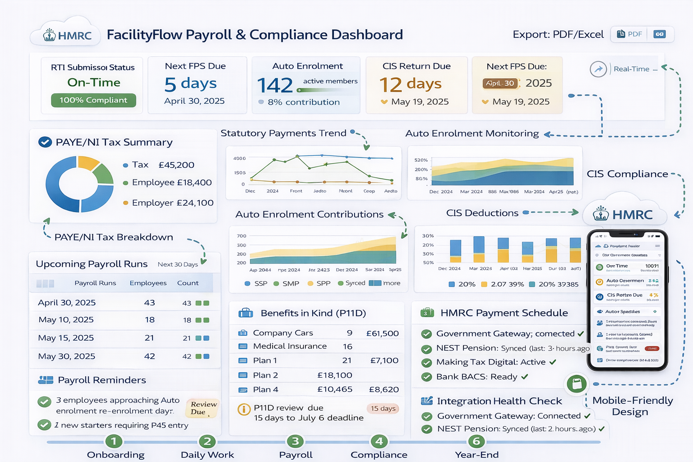Open the Review Due reminder note
The width and height of the screenshot is (693, 462).
tap(202, 407)
